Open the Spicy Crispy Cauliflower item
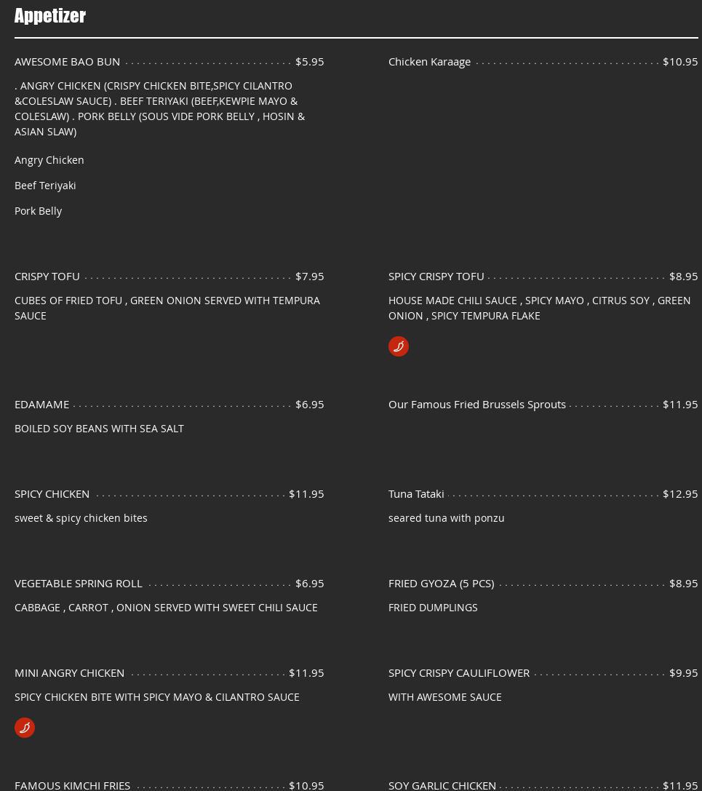 pyautogui.click(x=459, y=673)
